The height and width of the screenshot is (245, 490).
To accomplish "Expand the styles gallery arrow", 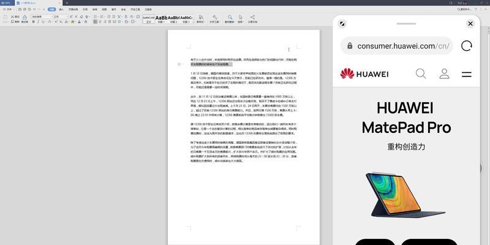I will 194,22.
